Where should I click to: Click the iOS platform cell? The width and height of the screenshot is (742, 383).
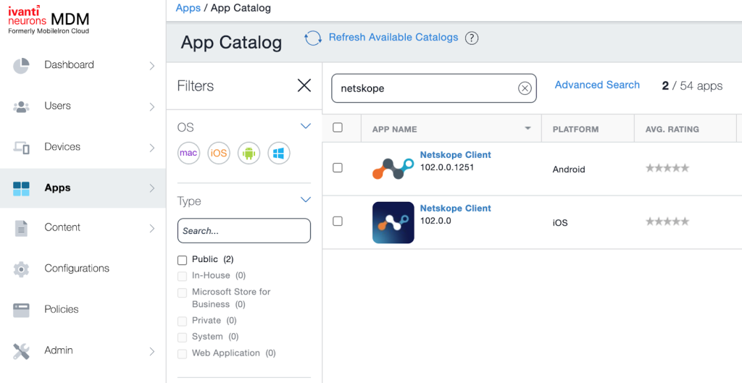560,223
